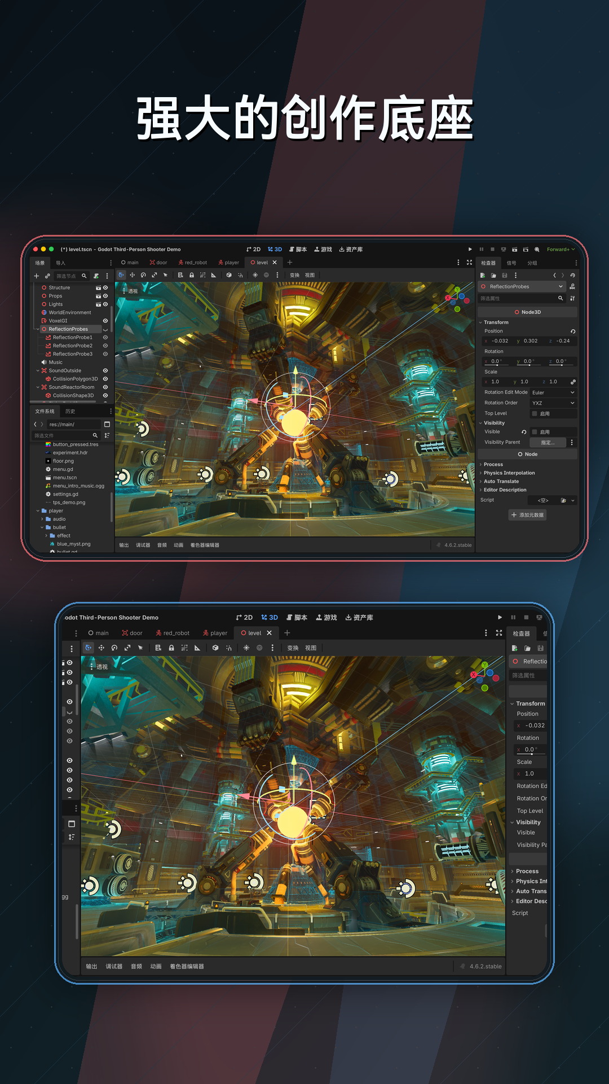This screenshot has width=609, height=1084.
Task: Expand the audio folder in file system
Action: [x=42, y=519]
